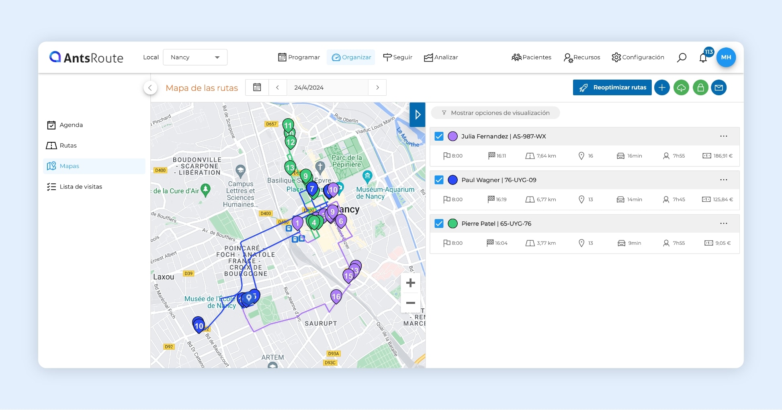Click the blue envelope mail icon

tap(719, 88)
